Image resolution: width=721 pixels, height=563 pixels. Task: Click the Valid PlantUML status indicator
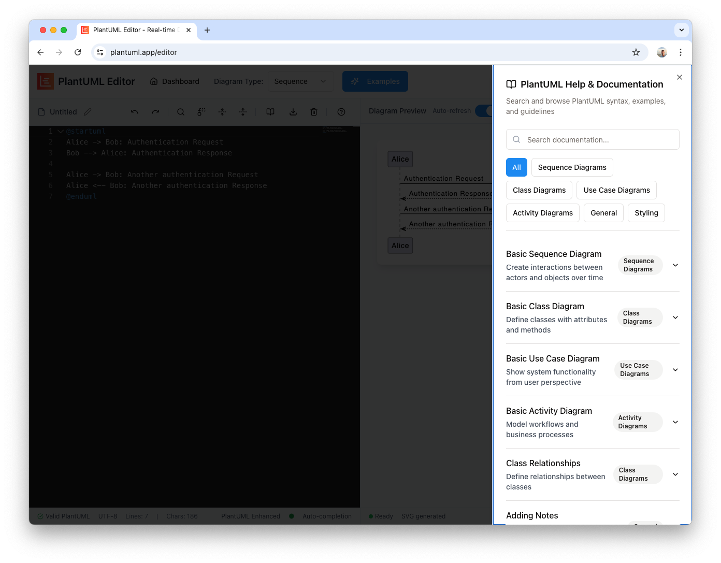[64, 516]
